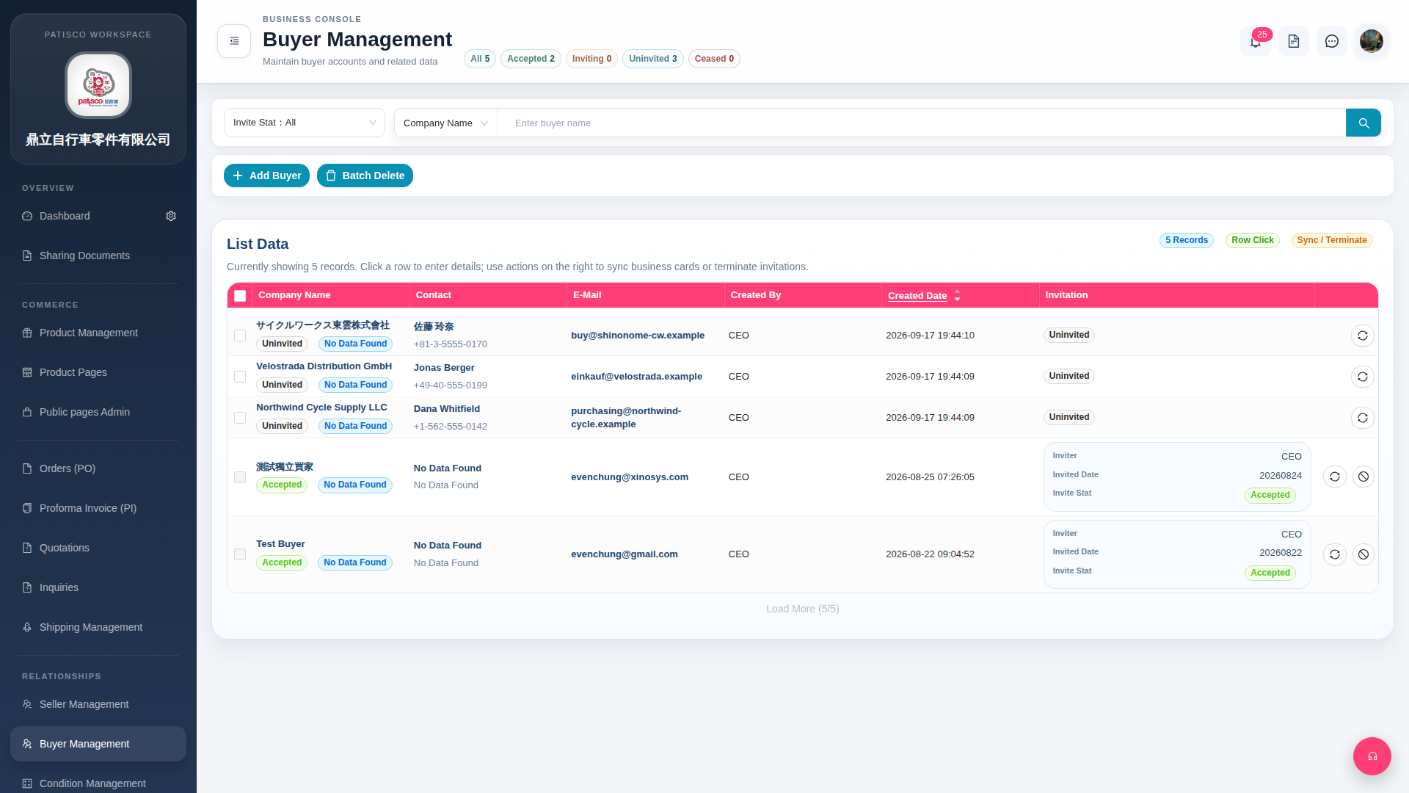Open the Company Name search field dropdown
1409x793 pixels.
[x=445, y=123]
